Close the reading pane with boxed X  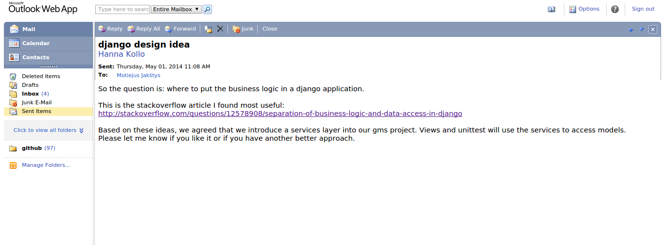click(x=653, y=29)
